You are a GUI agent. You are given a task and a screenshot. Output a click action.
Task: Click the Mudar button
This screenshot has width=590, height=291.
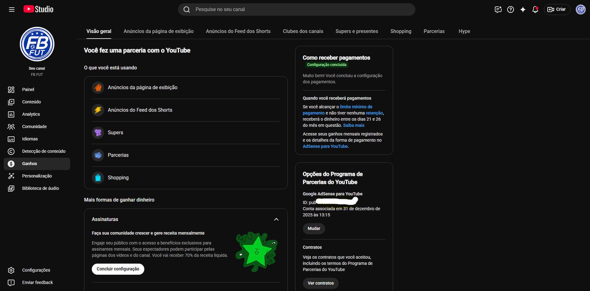pos(314,229)
